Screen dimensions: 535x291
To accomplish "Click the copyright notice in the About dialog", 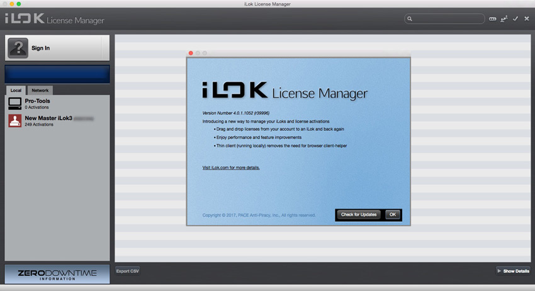I will [x=259, y=216].
